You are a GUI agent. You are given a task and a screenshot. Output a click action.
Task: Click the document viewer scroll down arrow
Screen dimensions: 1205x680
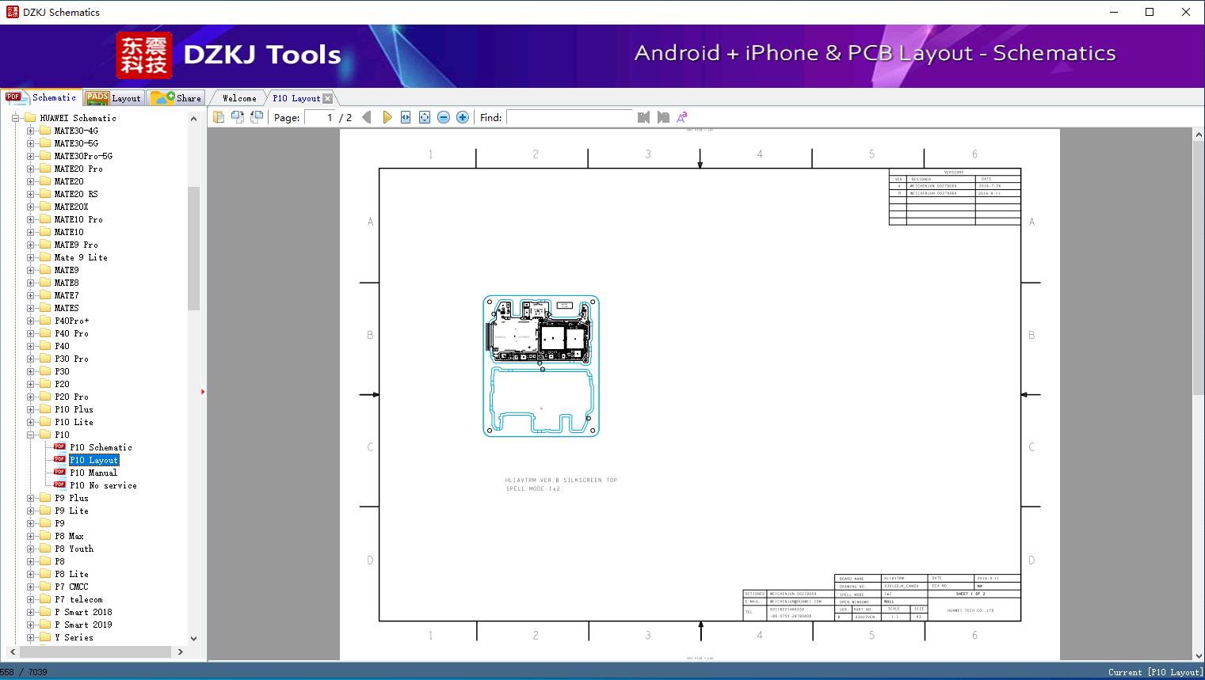click(x=1199, y=655)
